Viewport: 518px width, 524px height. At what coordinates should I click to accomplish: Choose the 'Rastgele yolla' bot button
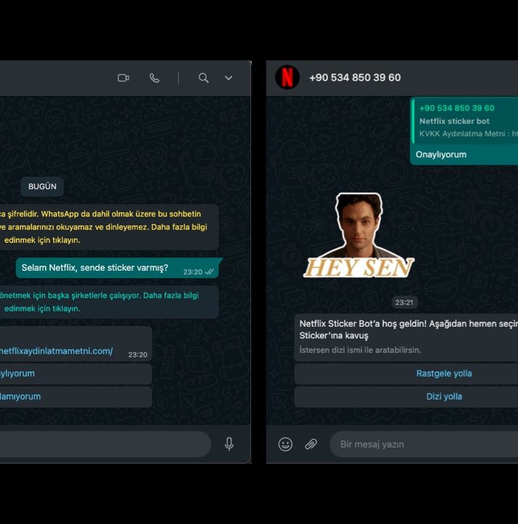point(406,373)
